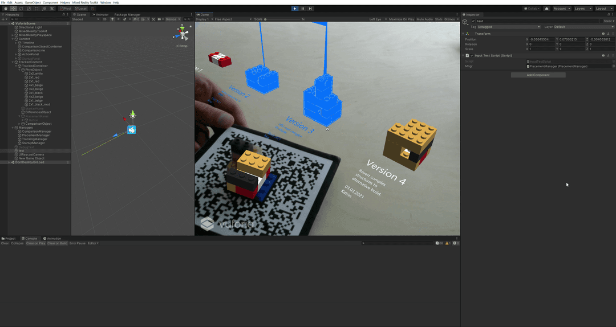Click the Transform component help icon
This screenshot has width=616, height=327.
[x=603, y=34]
